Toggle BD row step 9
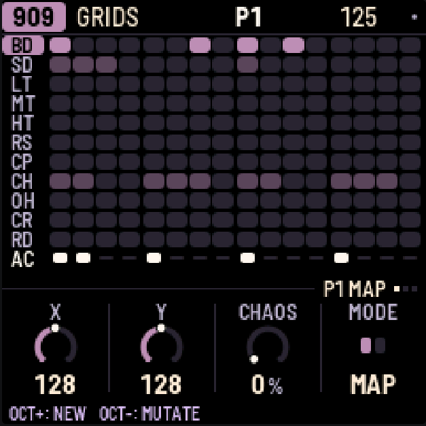The image size is (426, 426). pos(247,45)
